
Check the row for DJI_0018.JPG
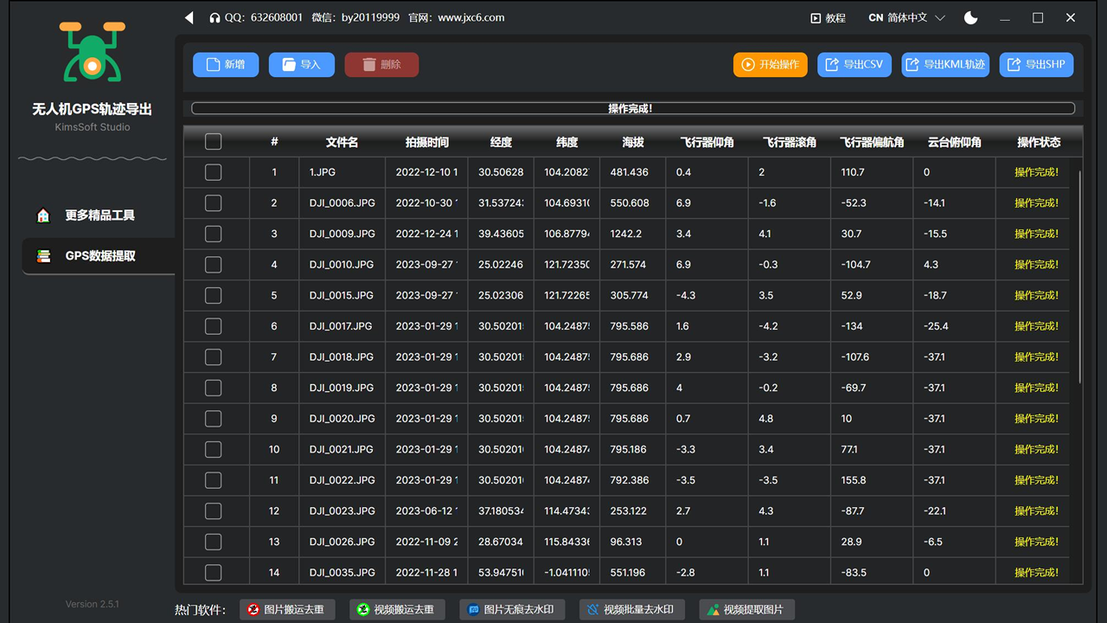pos(214,356)
